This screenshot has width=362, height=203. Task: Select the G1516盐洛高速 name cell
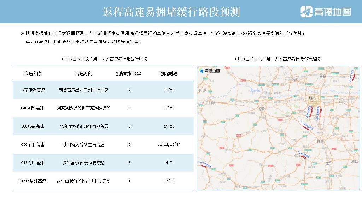coord(33,181)
